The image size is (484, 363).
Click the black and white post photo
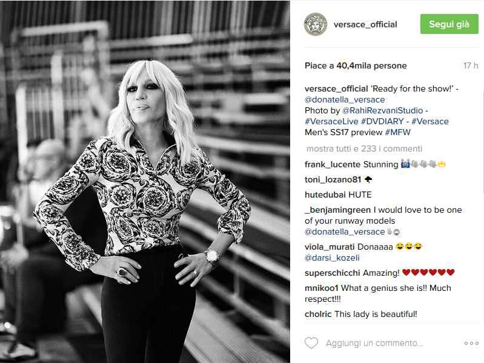(x=145, y=182)
